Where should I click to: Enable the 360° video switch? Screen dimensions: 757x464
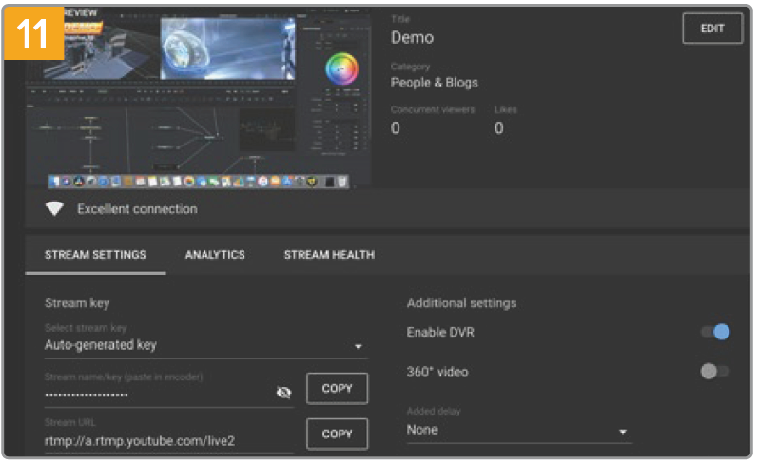pyautogui.click(x=715, y=372)
